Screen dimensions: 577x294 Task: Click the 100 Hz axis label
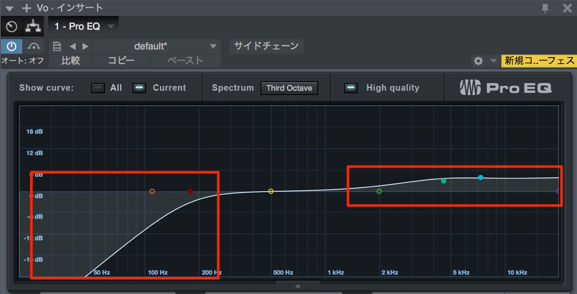[x=158, y=273]
